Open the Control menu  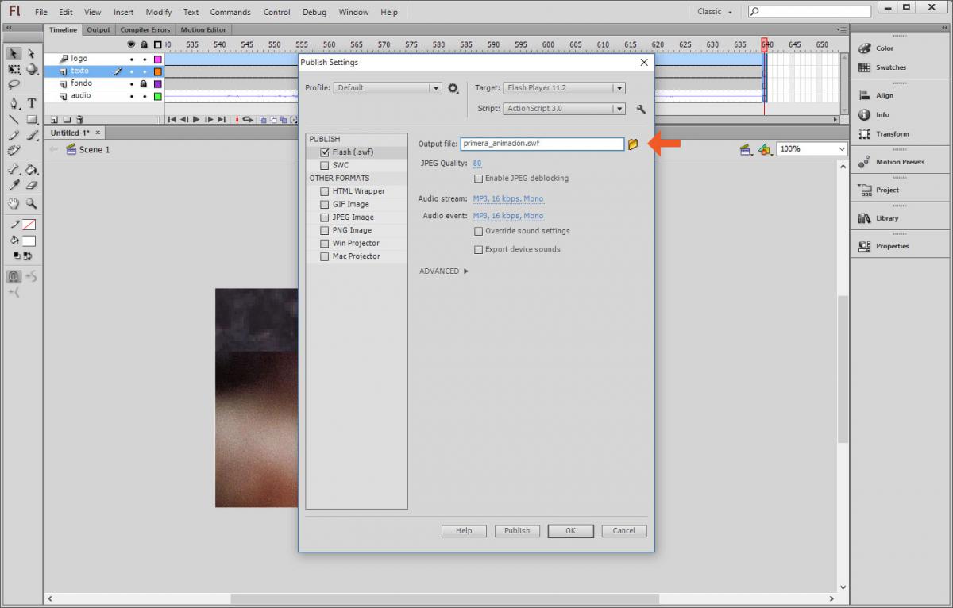click(x=276, y=13)
